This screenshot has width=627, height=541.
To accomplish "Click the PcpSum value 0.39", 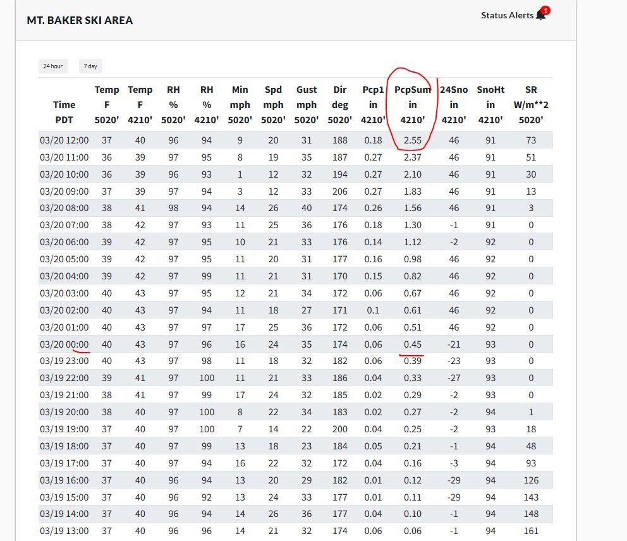I will tap(412, 361).
